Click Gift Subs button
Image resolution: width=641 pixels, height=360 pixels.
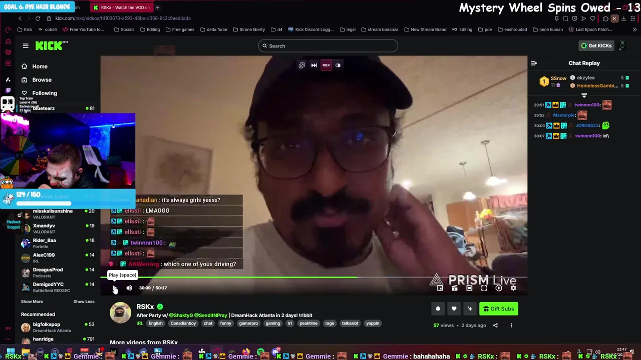point(498,309)
